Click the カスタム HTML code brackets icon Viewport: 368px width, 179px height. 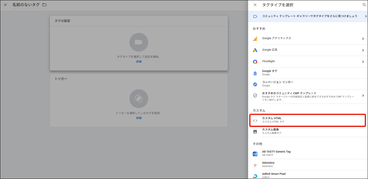click(x=255, y=120)
